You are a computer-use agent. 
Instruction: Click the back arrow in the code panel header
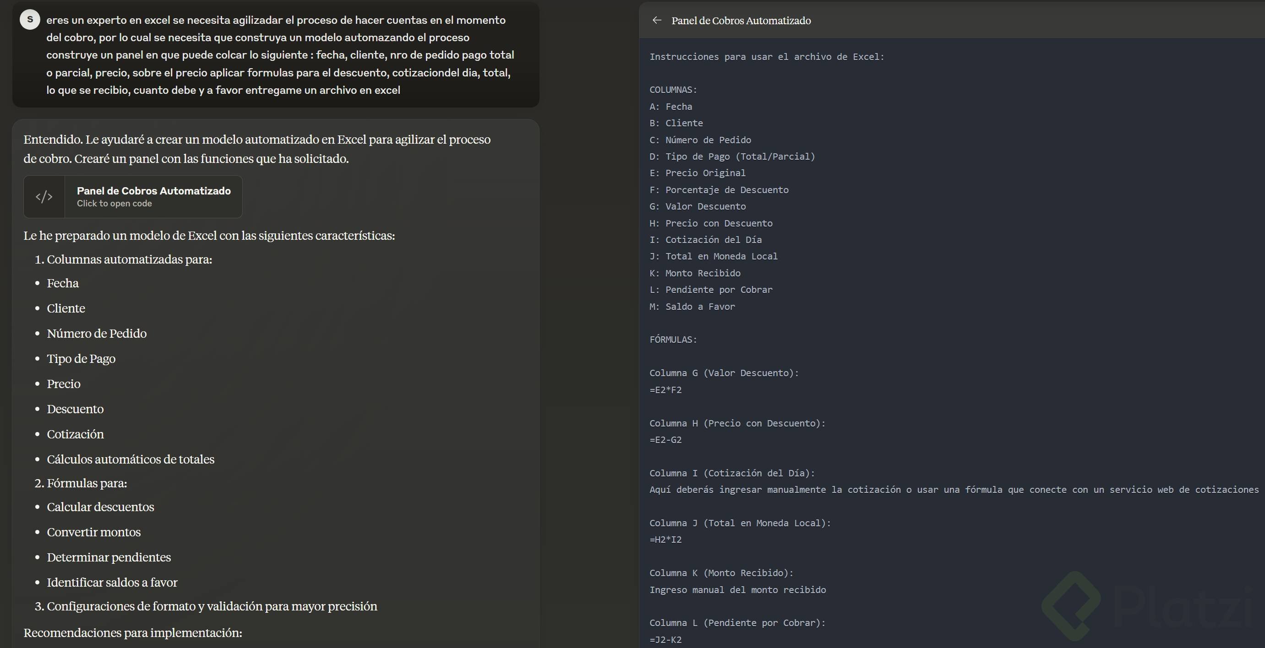pyautogui.click(x=657, y=20)
